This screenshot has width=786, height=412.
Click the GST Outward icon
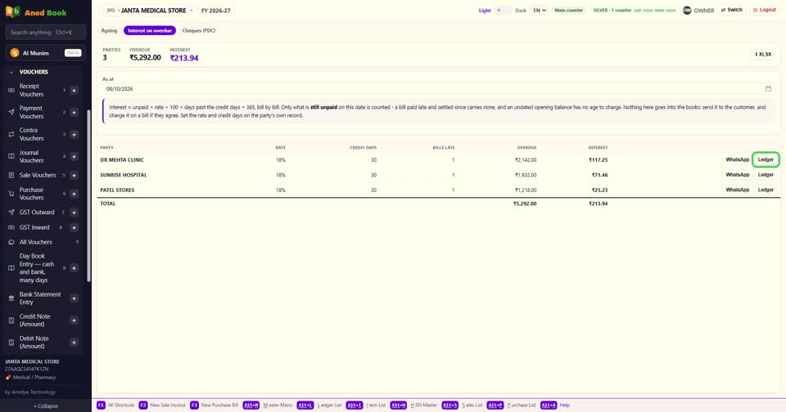pyautogui.click(x=11, y=213)
